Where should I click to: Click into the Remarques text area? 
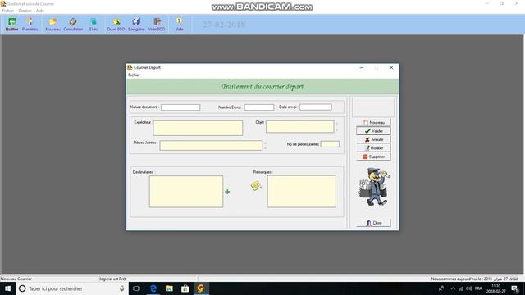click(x=302, y=191)
